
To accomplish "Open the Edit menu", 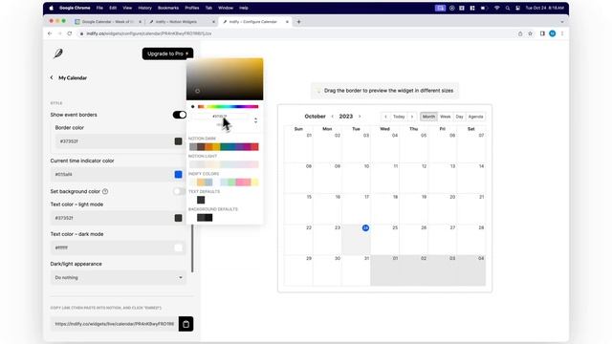I will pos(113,8).
